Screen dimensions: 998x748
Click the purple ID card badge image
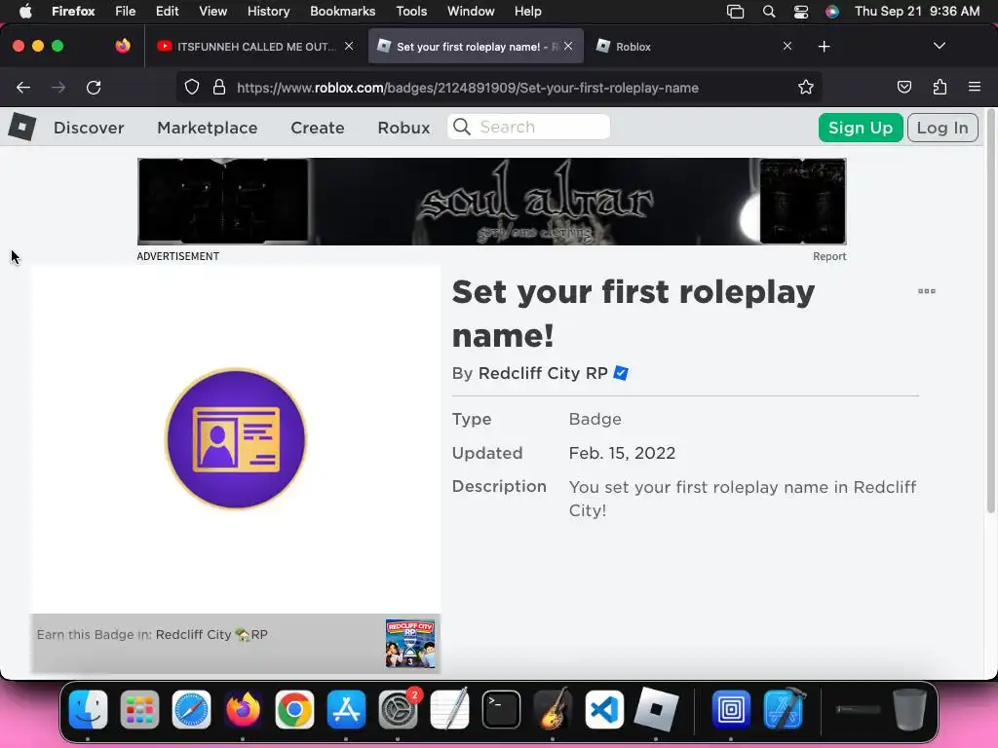(236, 439)
